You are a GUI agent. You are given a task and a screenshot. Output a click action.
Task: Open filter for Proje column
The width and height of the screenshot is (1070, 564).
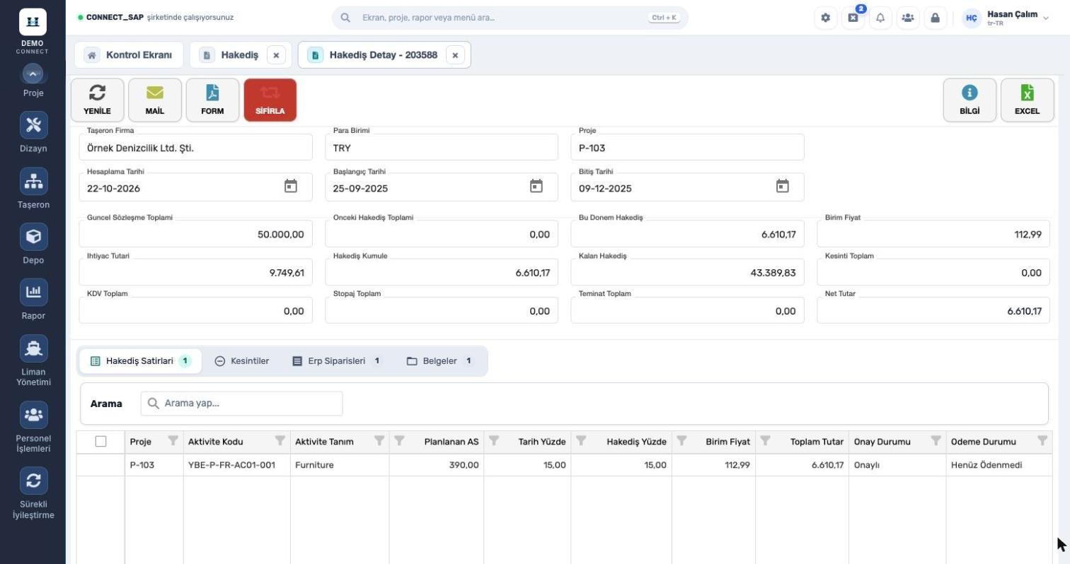[x=173, y=441]
